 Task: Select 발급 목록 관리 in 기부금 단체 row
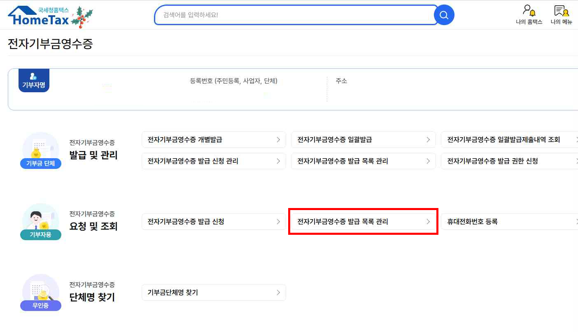(x=363, y=161)
